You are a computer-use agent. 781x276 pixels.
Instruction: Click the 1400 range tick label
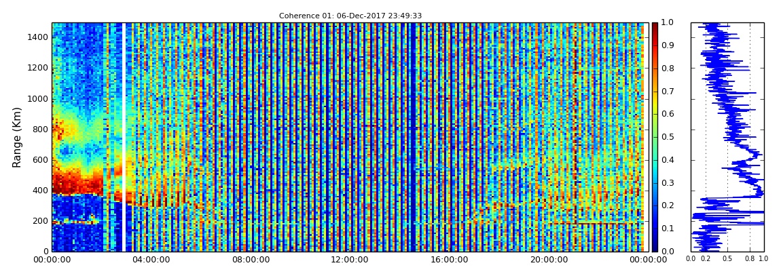tap(37, 37)
